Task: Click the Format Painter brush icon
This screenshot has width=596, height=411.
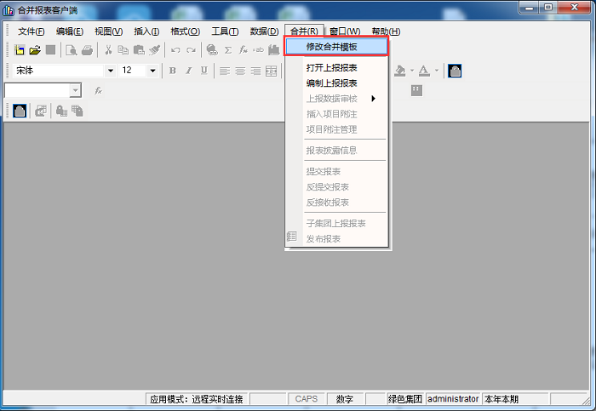Action: click(x=154, y=49)
